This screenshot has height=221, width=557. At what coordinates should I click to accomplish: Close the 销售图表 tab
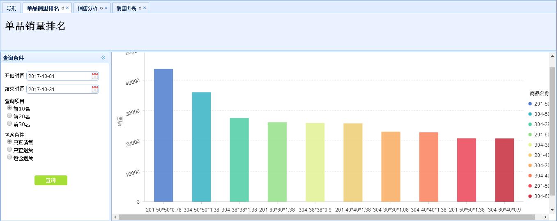point(145,8)
